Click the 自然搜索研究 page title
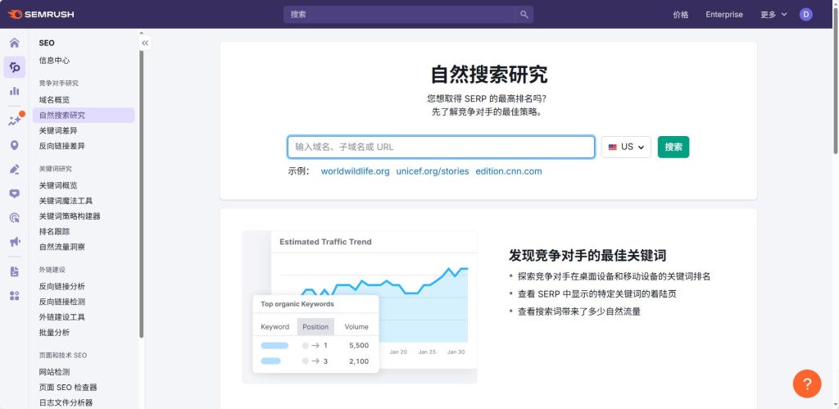839x409 pixels. coord(488,75)
